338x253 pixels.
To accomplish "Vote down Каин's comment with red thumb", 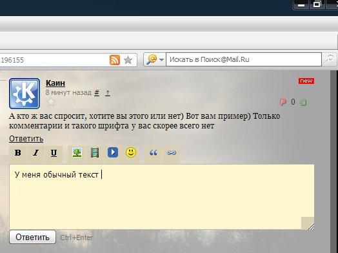I will click(x=283, y=102).
